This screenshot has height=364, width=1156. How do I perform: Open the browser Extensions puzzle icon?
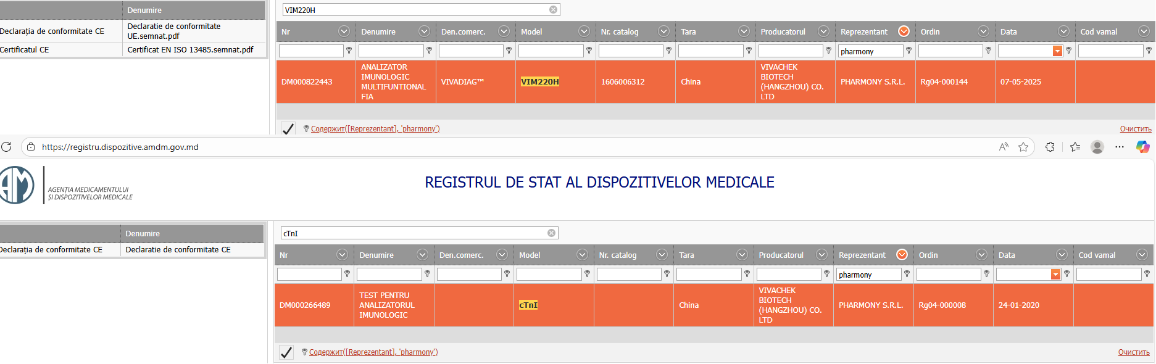coord(1050,147)
